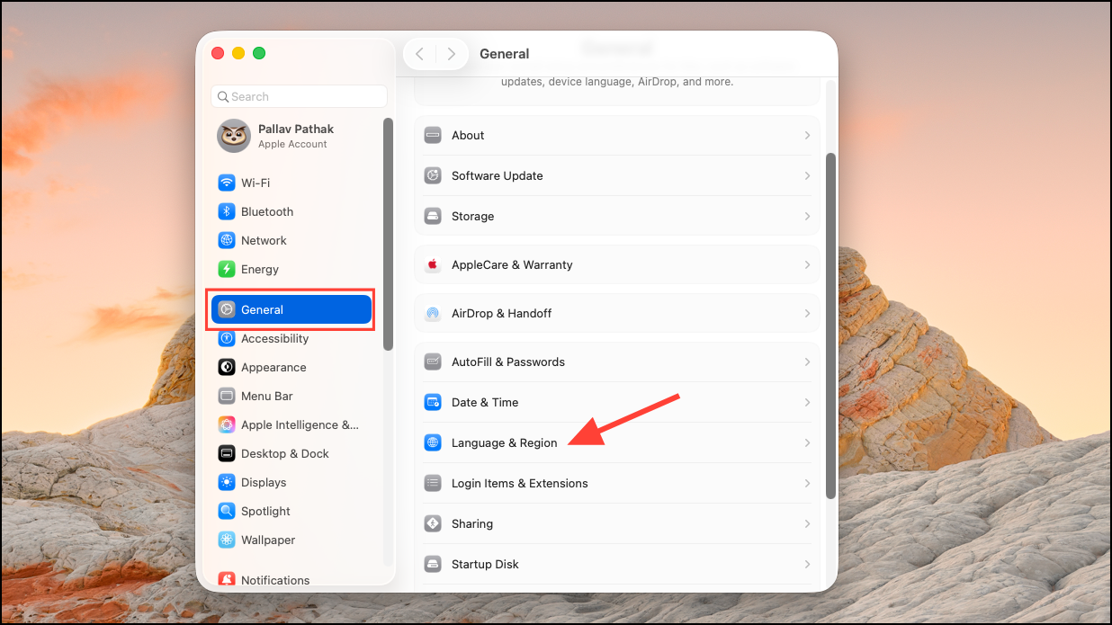Image resolution: width=1112 pixels, height=625 pixels.
Task: Click the Software Update label
Action: coord(498,175)
